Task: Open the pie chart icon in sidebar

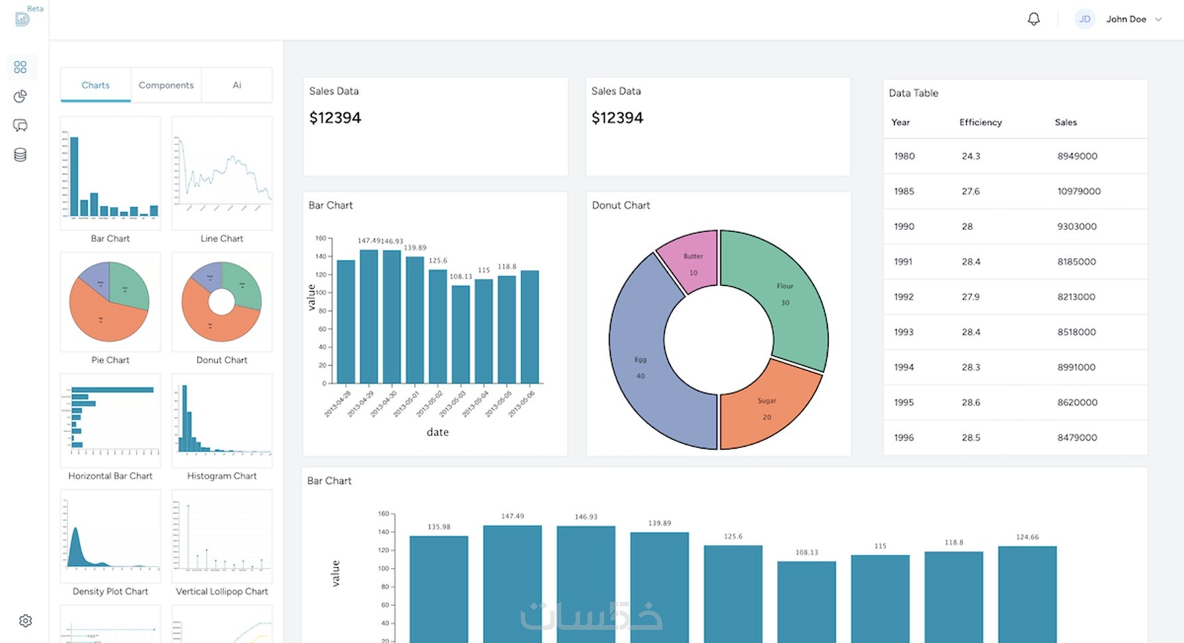Action: (21, 97)
